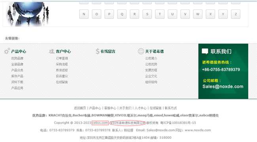This screenshot has width=257, height=142.
Task: Open the green 在线留言 heading beside dollar icon
Action: (x=108, y=51)
